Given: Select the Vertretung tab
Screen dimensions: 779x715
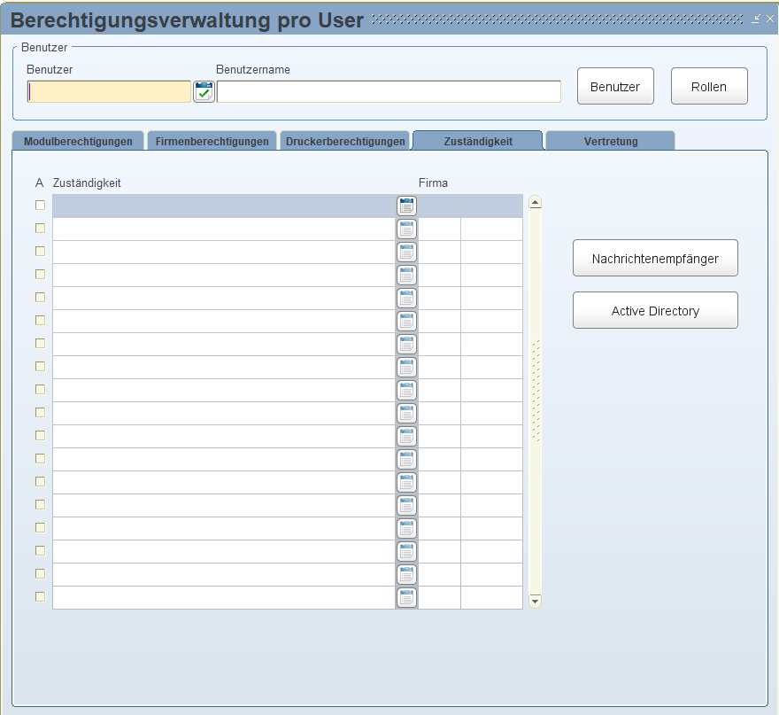Looking at the screenshot, I should (x=610, y=141).
